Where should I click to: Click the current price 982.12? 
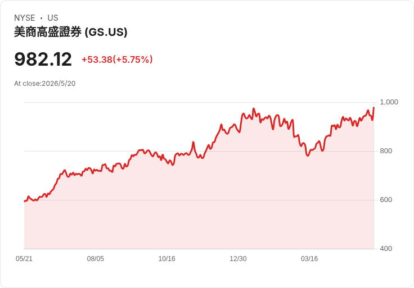[43, 60]
